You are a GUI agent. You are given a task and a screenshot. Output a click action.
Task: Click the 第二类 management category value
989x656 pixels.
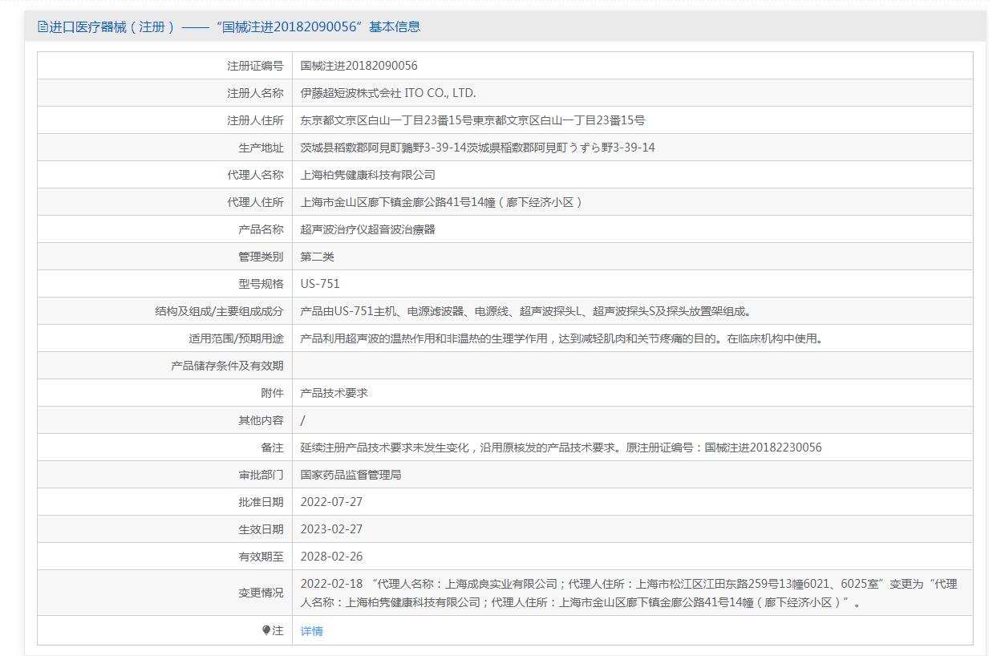317,257
